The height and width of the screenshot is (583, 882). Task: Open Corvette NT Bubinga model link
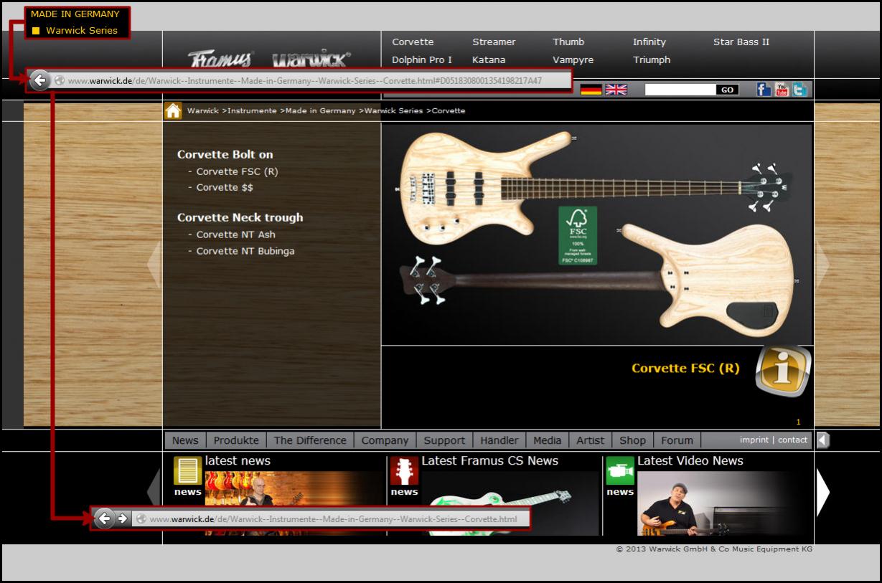coord(245,251)
